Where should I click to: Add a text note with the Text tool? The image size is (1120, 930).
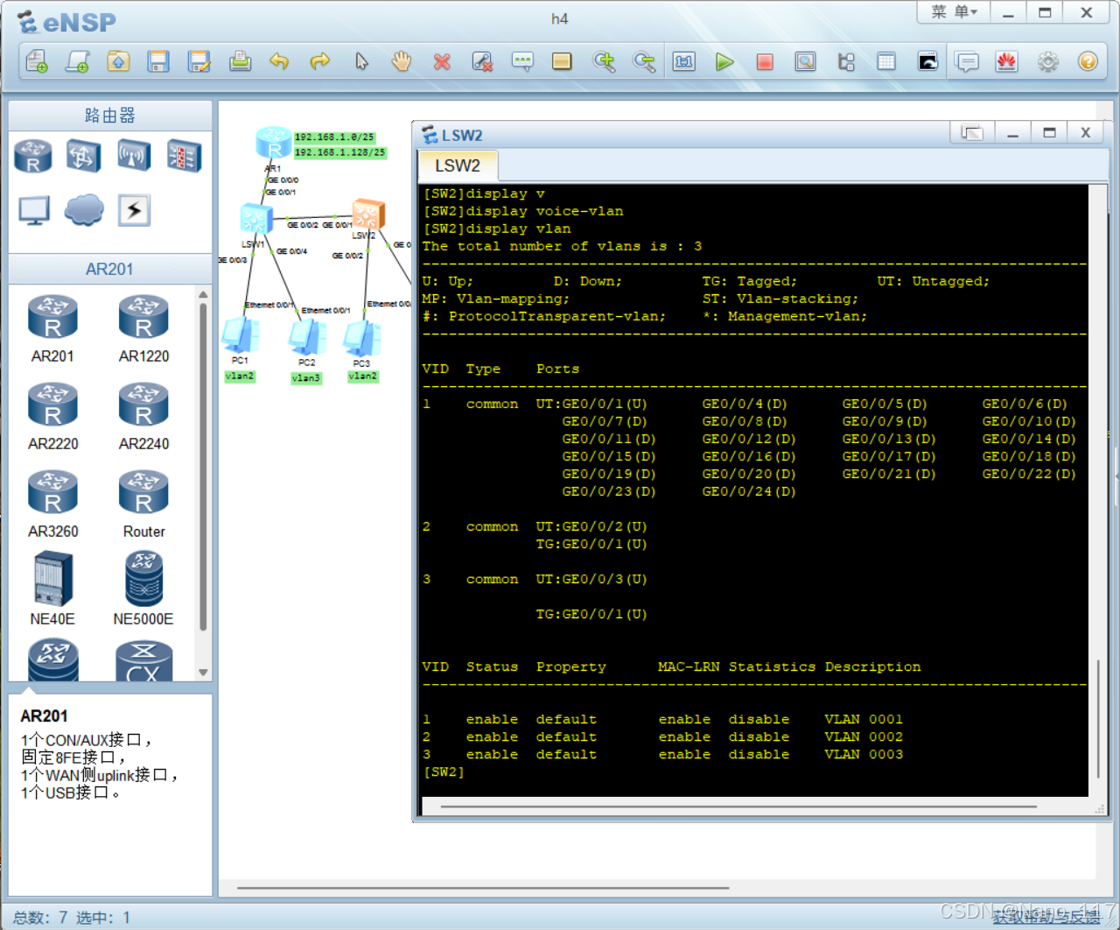click(522, 61)
